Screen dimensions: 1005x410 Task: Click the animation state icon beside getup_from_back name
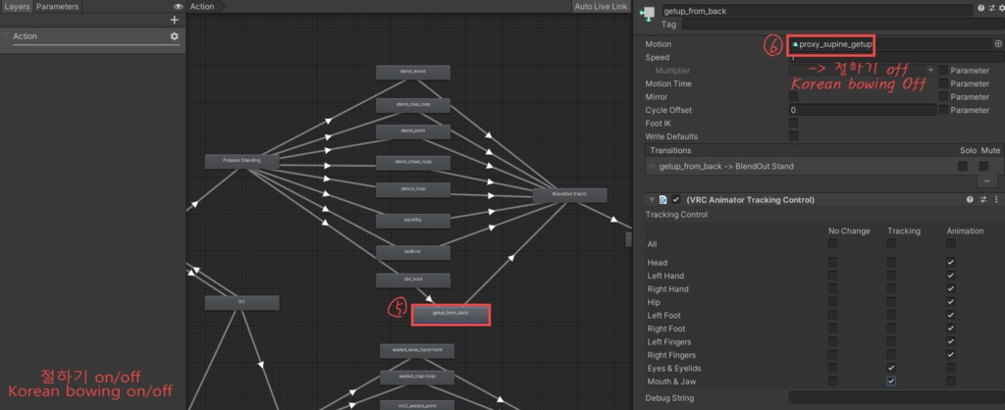coord(648,14)
